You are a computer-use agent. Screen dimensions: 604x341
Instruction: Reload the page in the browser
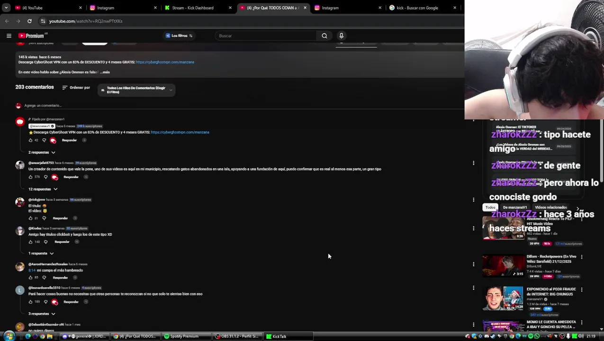tap(29, 21)
